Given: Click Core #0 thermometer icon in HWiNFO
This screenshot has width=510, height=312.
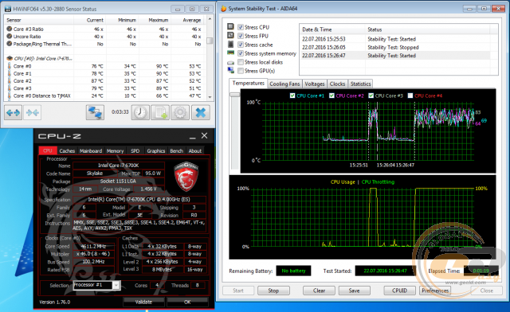Looking at the screenshot, I should click(x=10, y=66).
